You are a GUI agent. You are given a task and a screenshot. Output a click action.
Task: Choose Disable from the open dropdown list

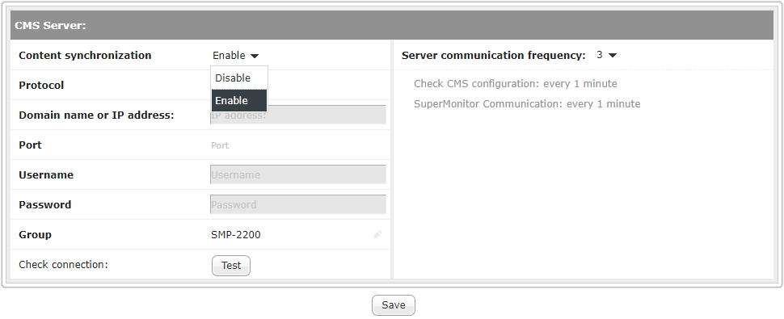coord(239,78)
